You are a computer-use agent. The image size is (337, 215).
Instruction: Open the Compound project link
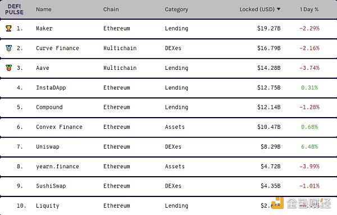[49, 107]
